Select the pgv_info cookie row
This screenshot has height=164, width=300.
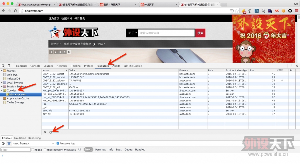tap(171, 111)
